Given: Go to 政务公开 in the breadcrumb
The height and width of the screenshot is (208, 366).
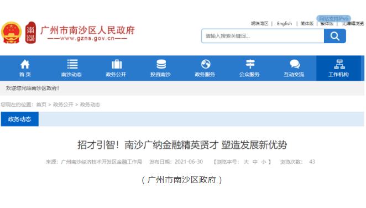Looking at the screenshot, I should tap(63, 105).
